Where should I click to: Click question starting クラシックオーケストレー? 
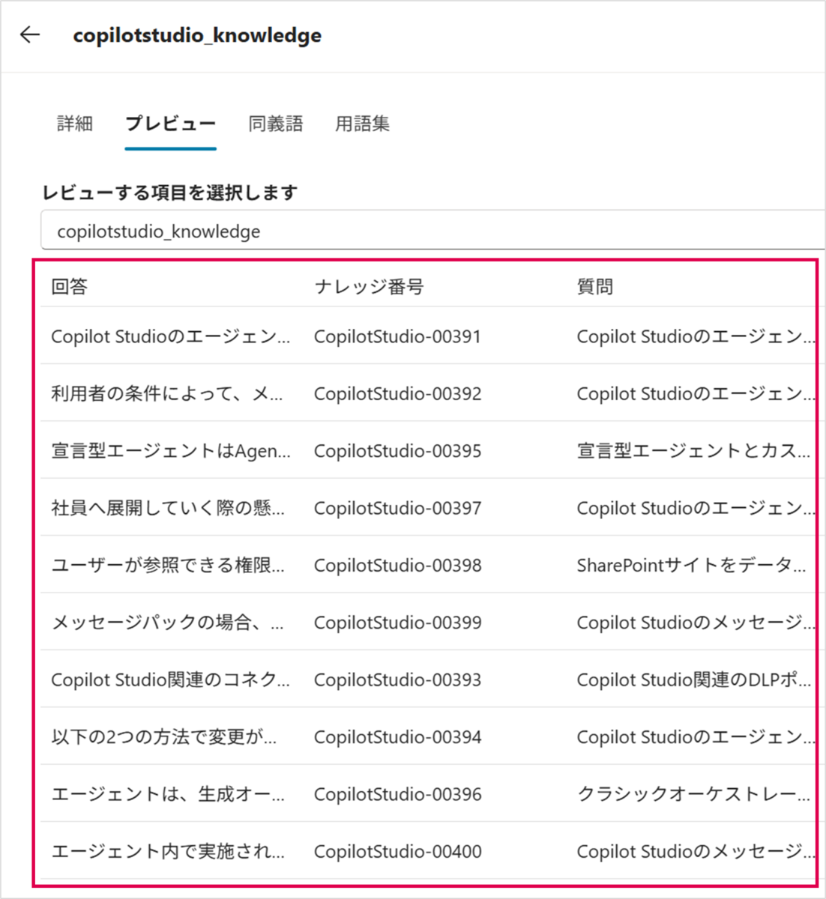coord(693,794)
